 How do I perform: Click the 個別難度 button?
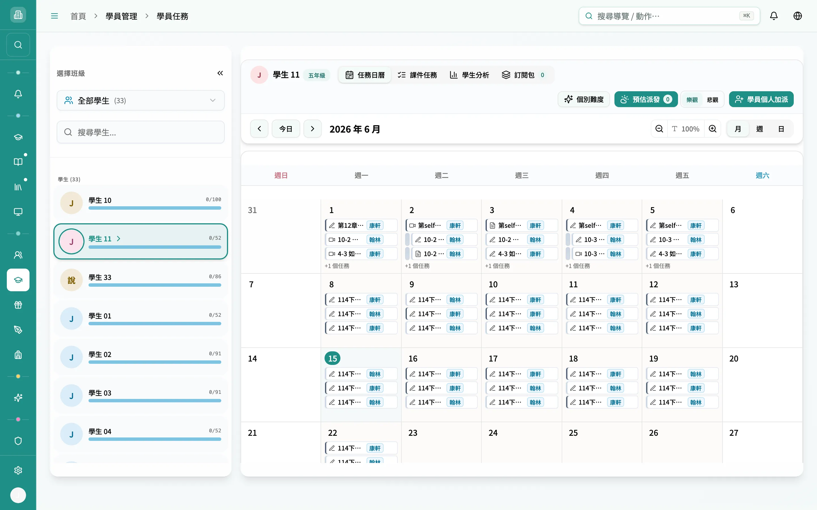584,99
